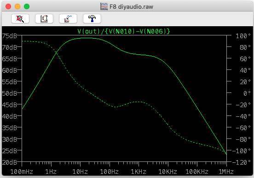
Task: Click the window title F8 diyaudio.raw
Action: 132,7
